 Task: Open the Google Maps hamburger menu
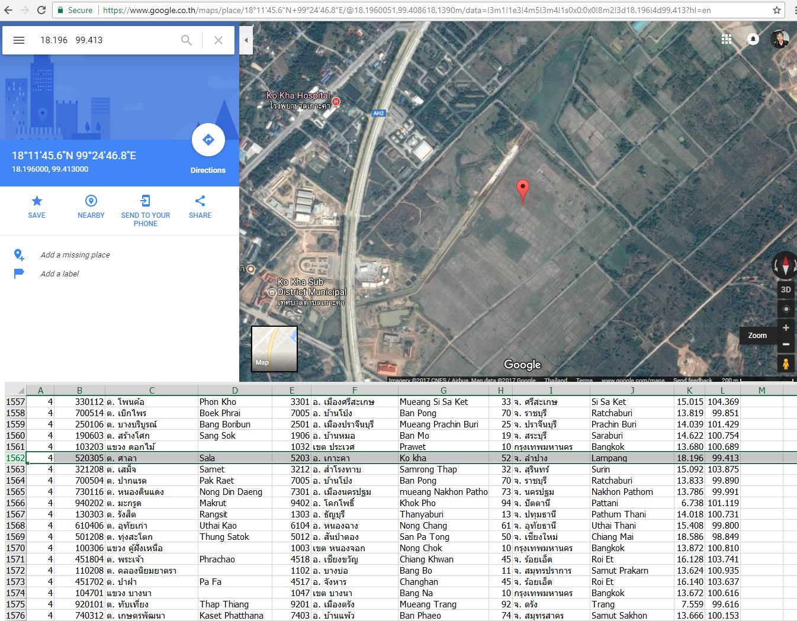pos(19,40)
